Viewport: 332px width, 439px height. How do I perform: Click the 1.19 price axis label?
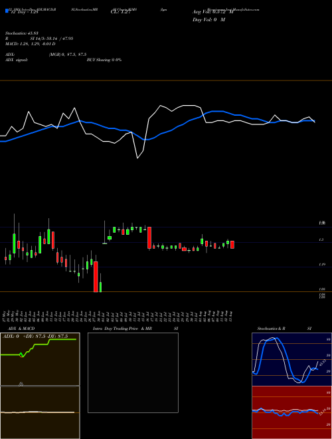point(321,265)
